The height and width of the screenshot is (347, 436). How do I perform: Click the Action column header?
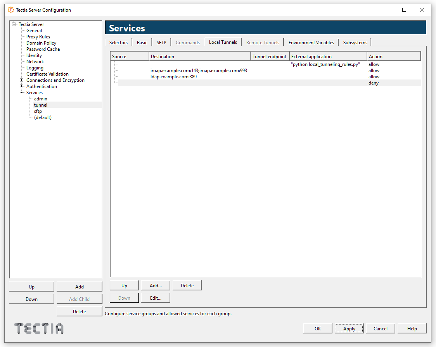click(394, 56)
